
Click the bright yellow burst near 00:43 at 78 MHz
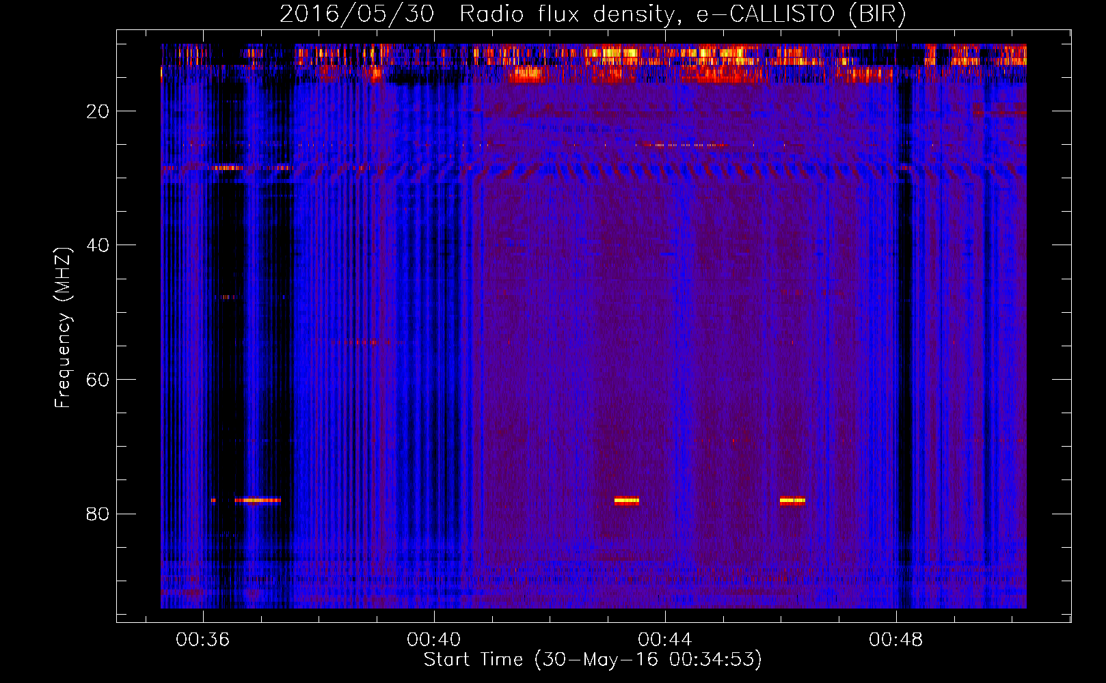(627, 501)
